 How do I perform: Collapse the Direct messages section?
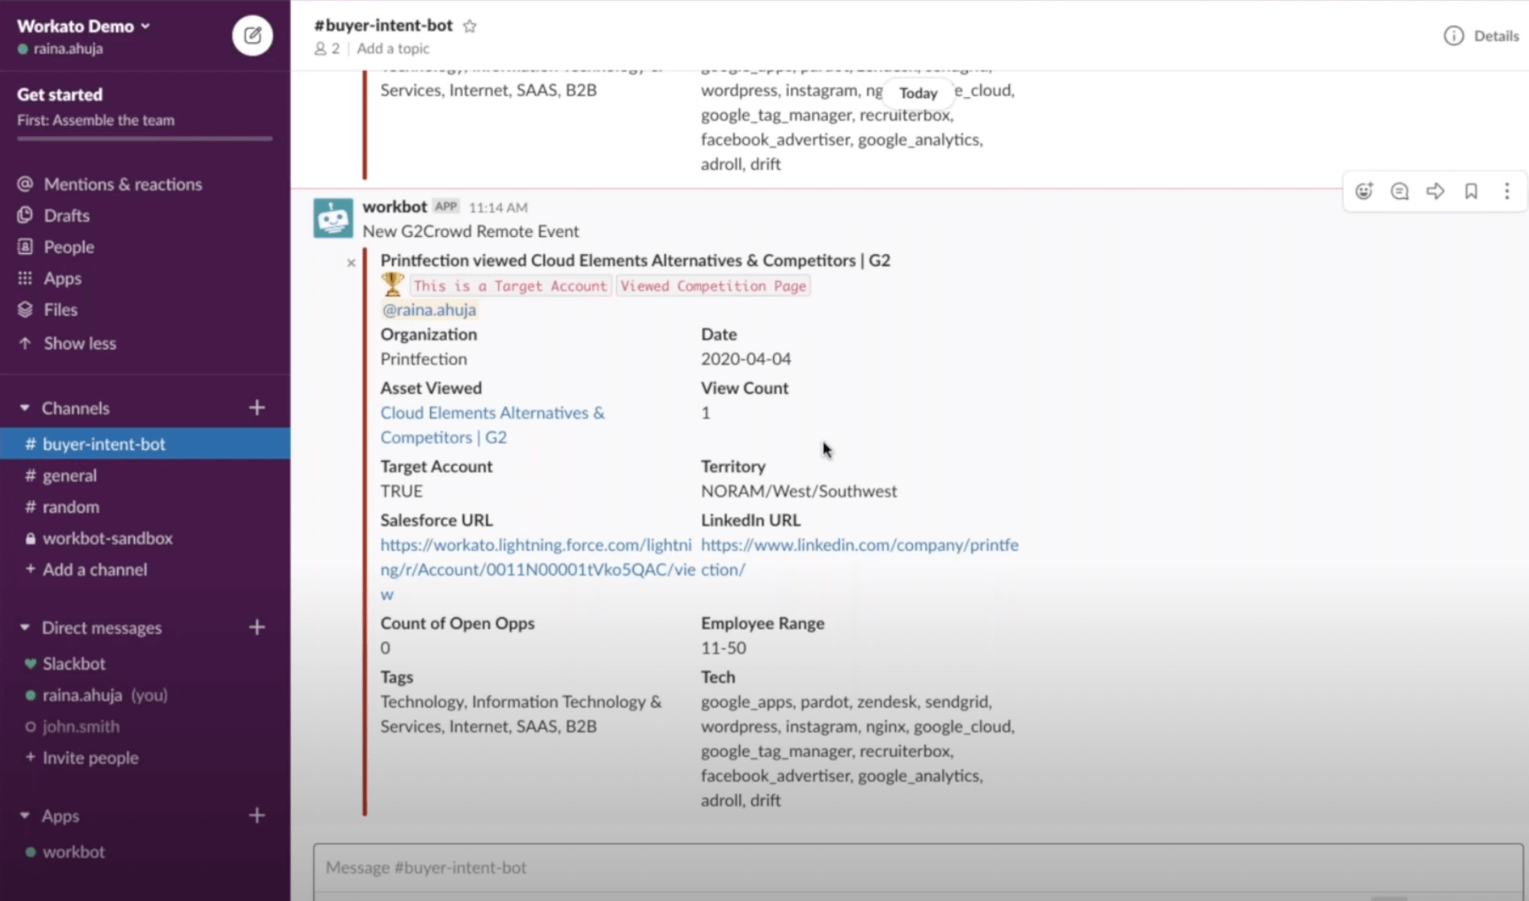coord(24,627)
